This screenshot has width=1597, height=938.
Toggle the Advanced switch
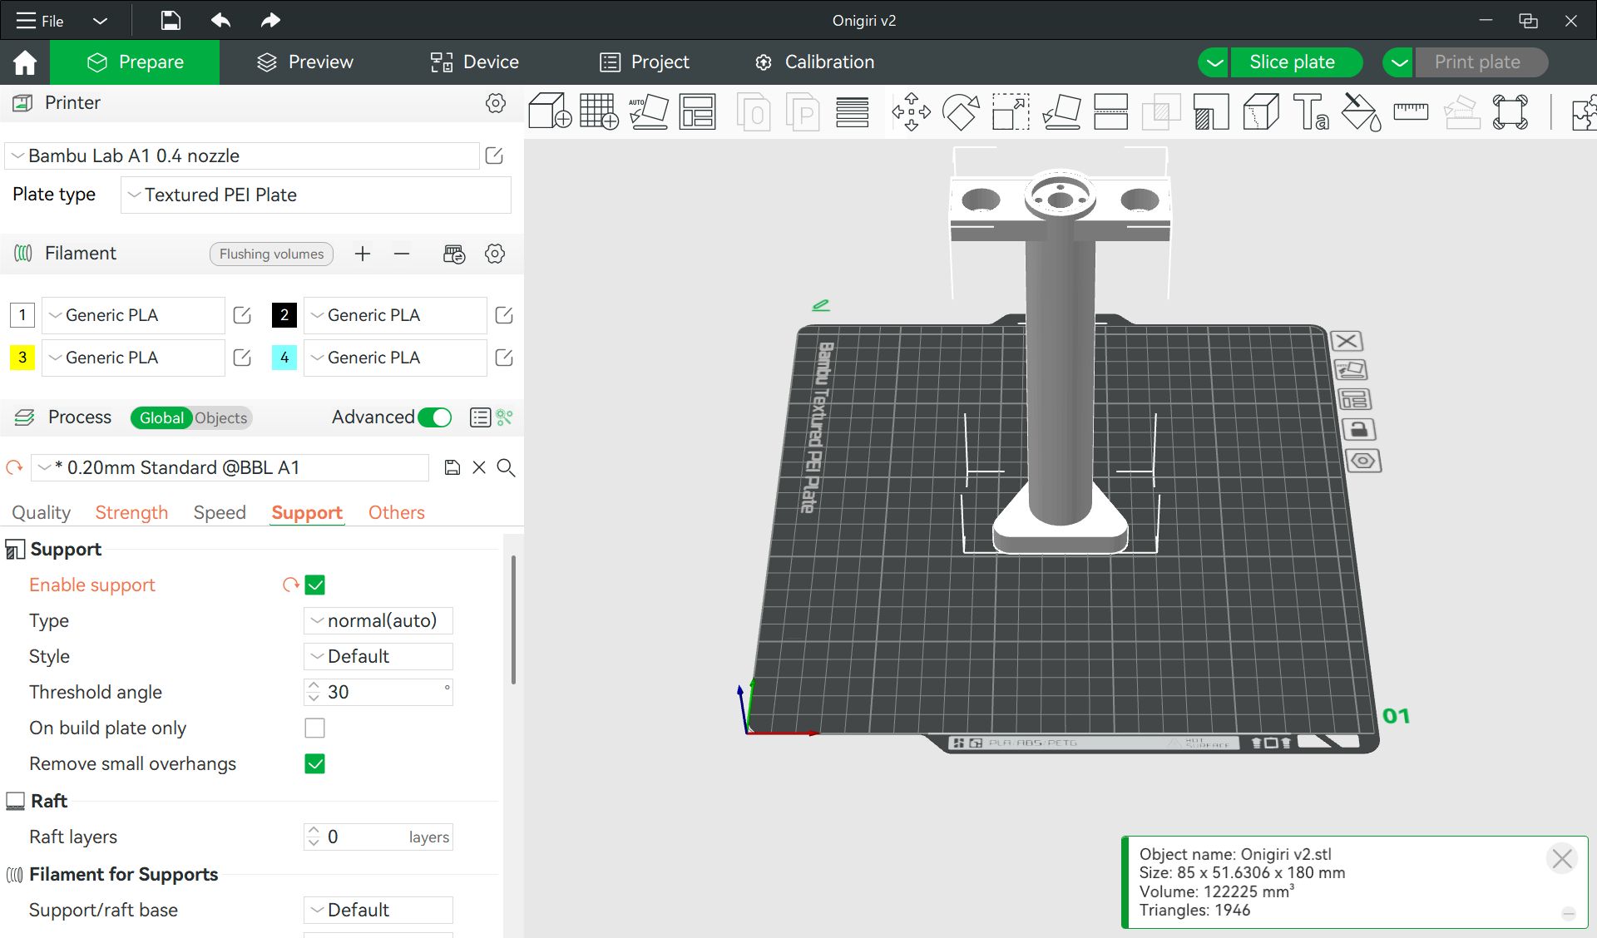(x=435, y=417)
